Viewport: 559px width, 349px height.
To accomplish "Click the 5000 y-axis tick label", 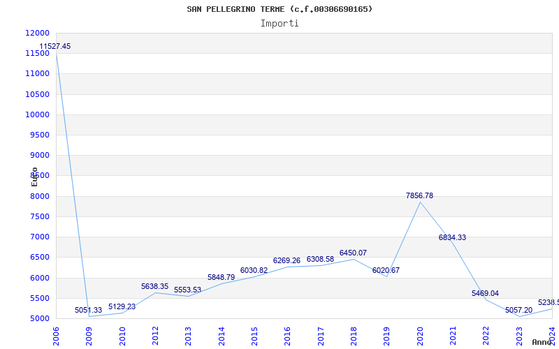I will (x=39, y=318).
